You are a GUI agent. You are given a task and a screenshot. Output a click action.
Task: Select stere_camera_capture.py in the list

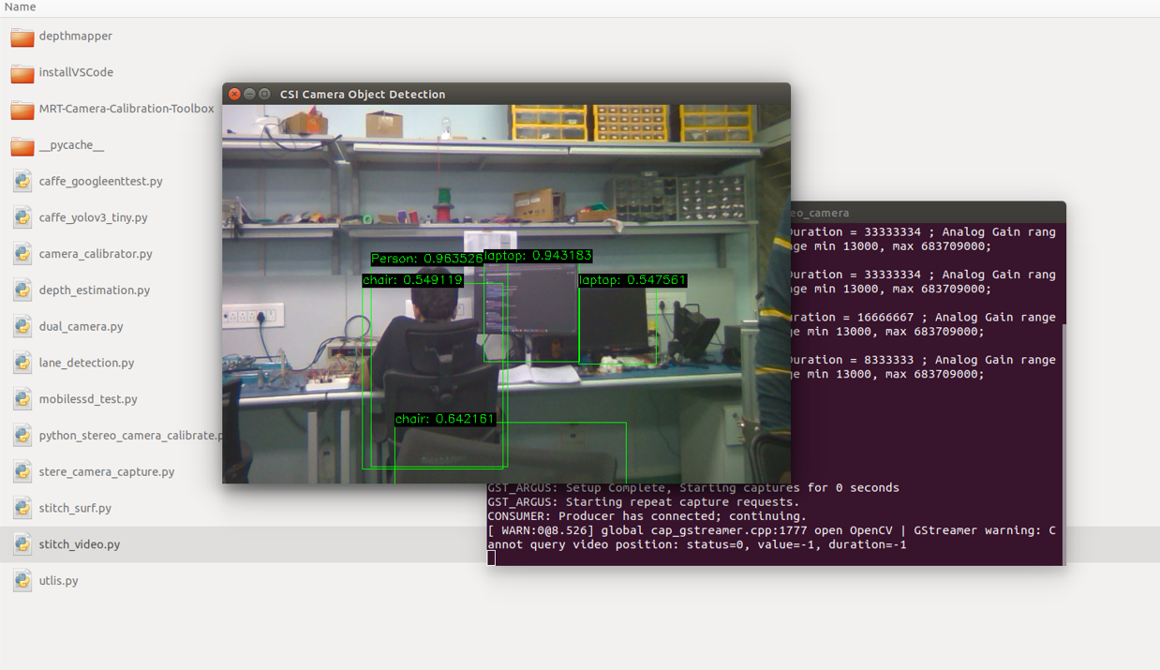(x=107, y=472)
